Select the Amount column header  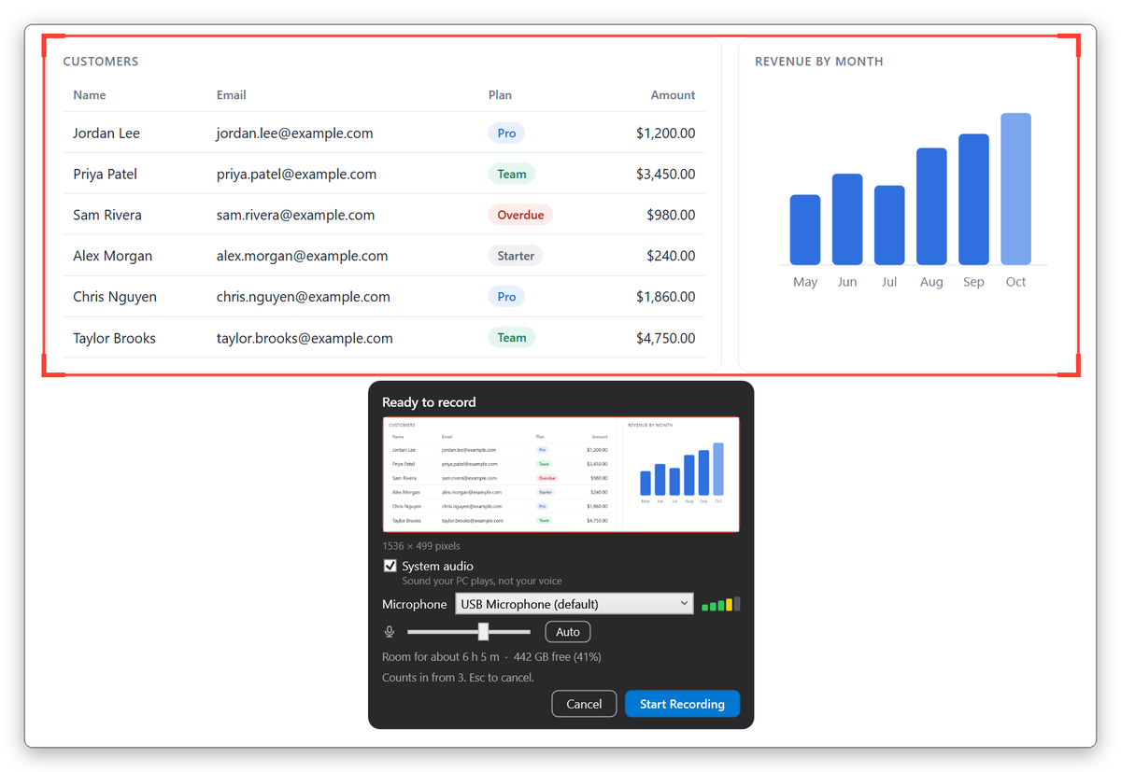pos(673,95)
